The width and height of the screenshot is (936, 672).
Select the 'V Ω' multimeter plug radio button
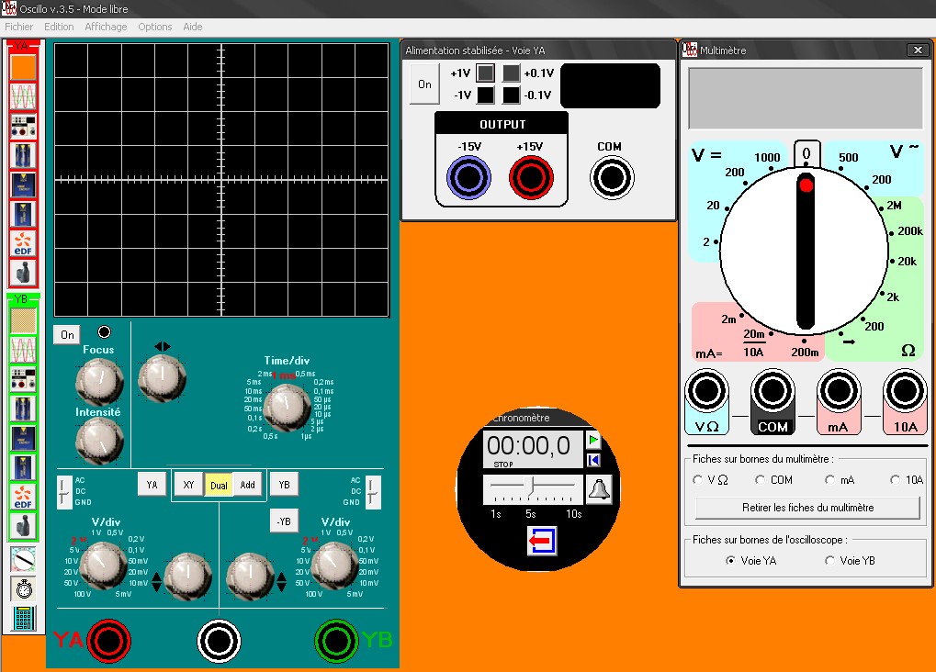pos(697,479)
